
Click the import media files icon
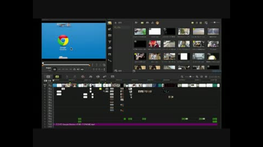[136, 23]
